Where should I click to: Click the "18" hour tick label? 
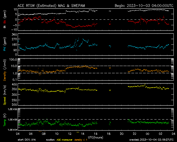(x=109, y=134)
